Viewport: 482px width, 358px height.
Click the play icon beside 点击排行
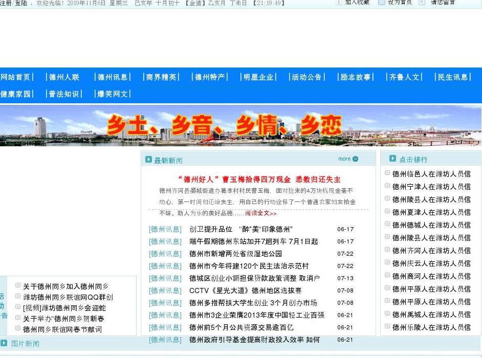point(392,158)
